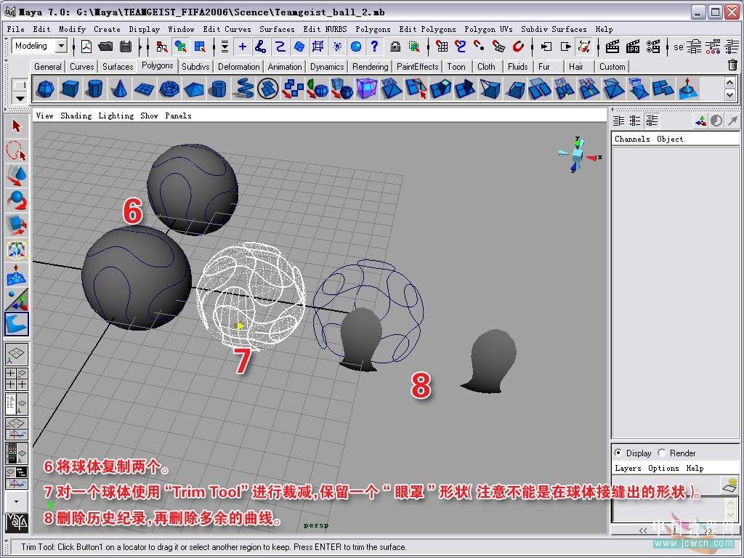Screen dimensions: 744x558
Task: Click the New Scene icon
Action: pos(86,46)
